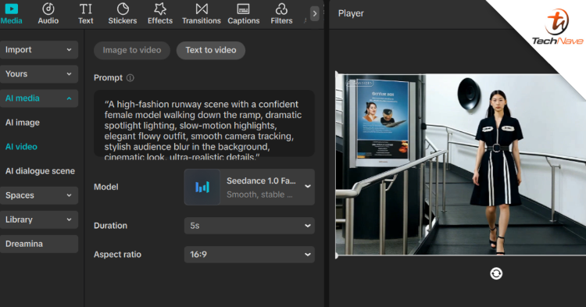Viewport: 586px width, 307px height.
Task: Focus the prompt text box
Action: tap(204, 123)
